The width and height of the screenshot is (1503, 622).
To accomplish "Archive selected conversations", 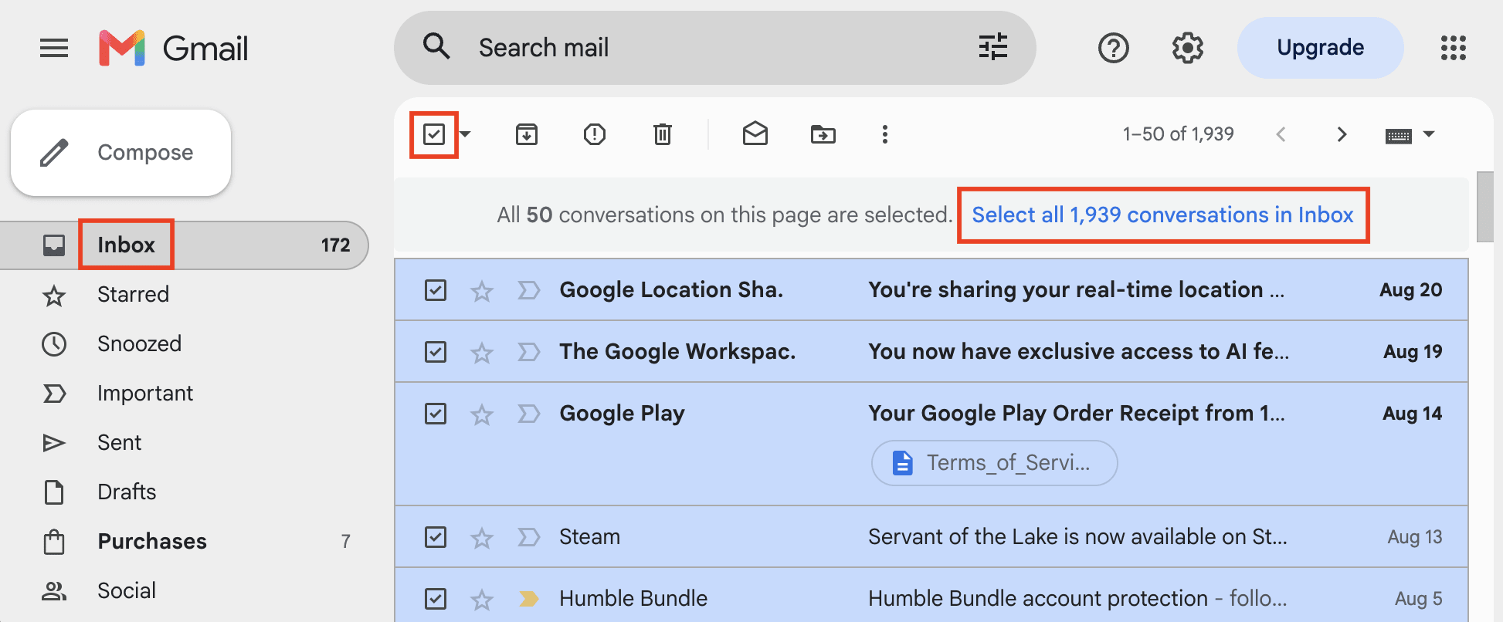I will [527, 134].
